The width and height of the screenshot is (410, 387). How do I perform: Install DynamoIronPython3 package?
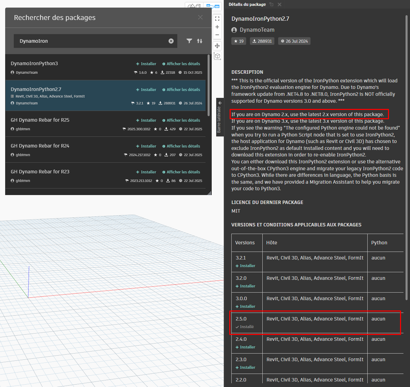pos(146,64)
